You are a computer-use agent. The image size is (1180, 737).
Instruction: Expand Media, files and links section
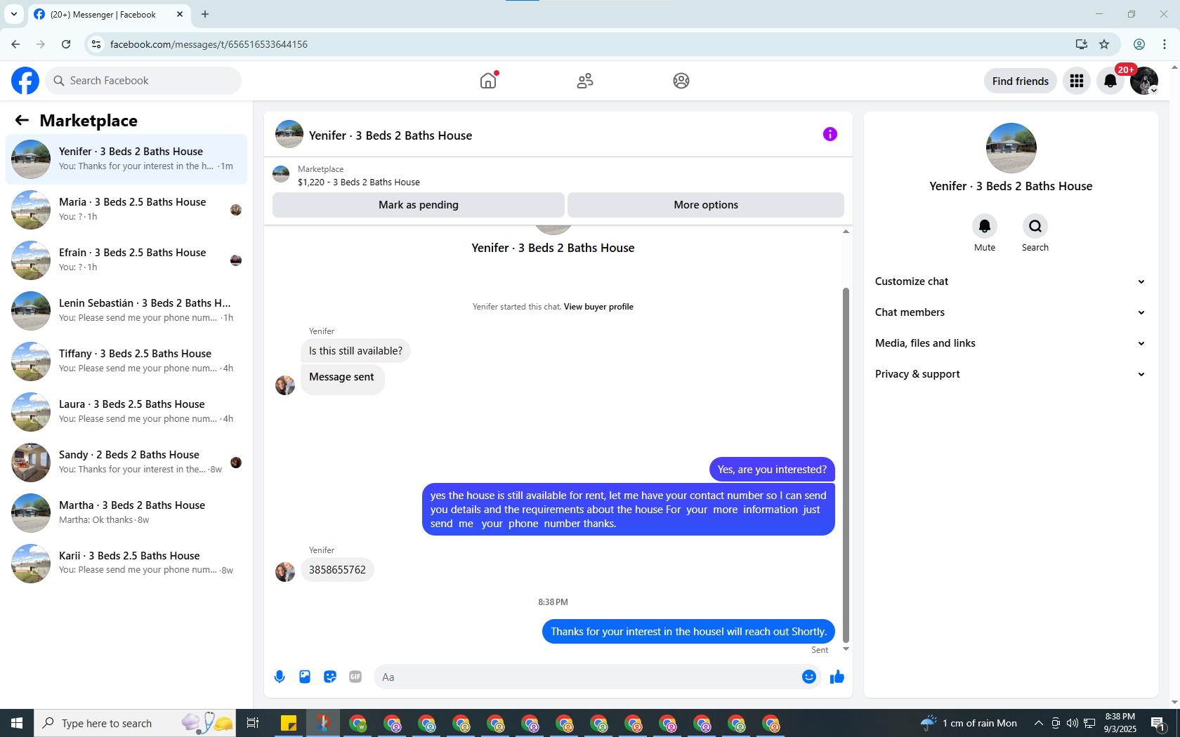tap(1011, 343)
